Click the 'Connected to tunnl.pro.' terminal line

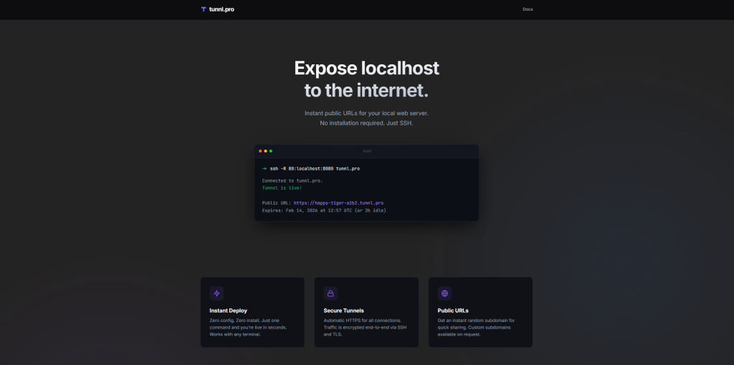click(292, 180)
